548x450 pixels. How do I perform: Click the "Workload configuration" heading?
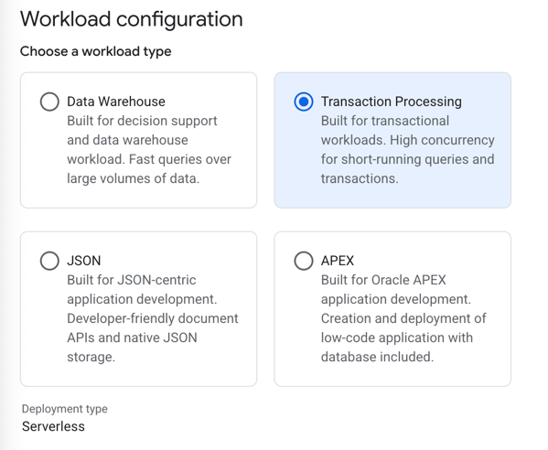click(x=132, y=19)
